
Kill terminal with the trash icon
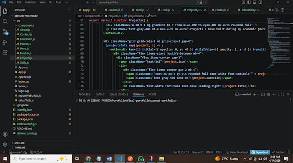click(x=268, y=95)
